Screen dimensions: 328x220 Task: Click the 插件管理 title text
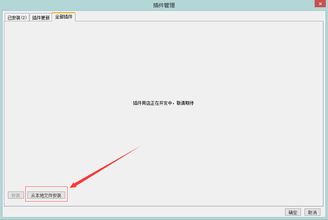tap(164, 5)
